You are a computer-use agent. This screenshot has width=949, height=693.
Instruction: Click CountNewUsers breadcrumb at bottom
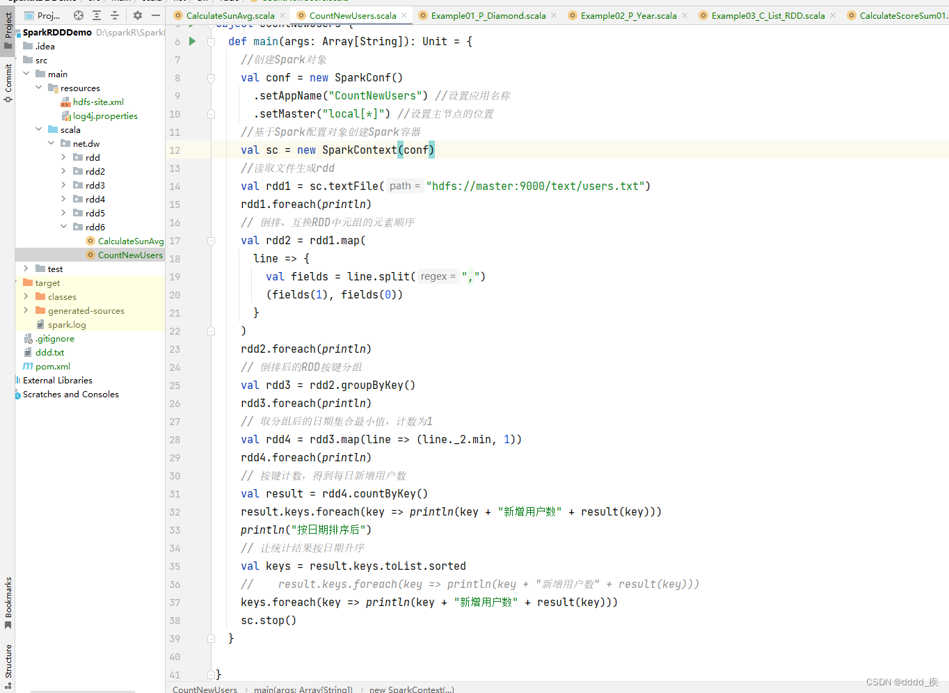[205, 689]
